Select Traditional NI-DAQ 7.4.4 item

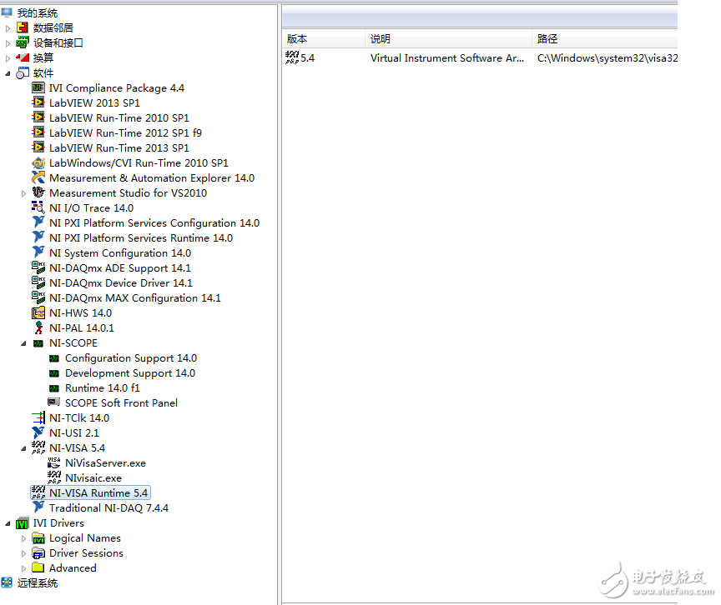point(109,508)
